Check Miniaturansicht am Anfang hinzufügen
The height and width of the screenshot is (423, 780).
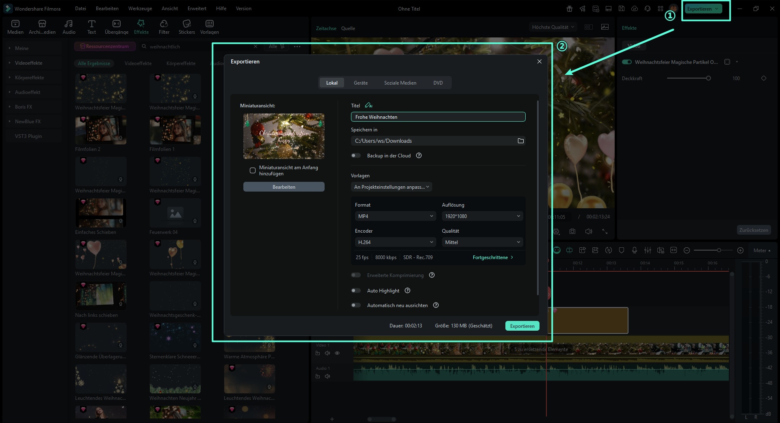point(253,170)
